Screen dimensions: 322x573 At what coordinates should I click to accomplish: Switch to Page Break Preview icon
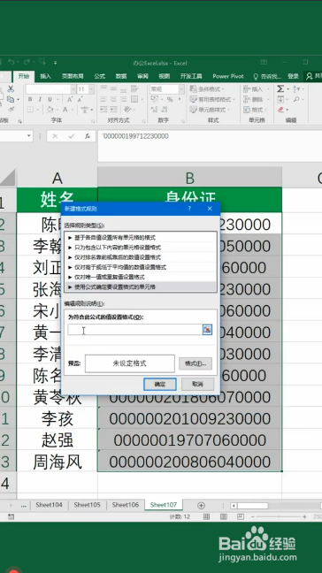coord(240,516)
